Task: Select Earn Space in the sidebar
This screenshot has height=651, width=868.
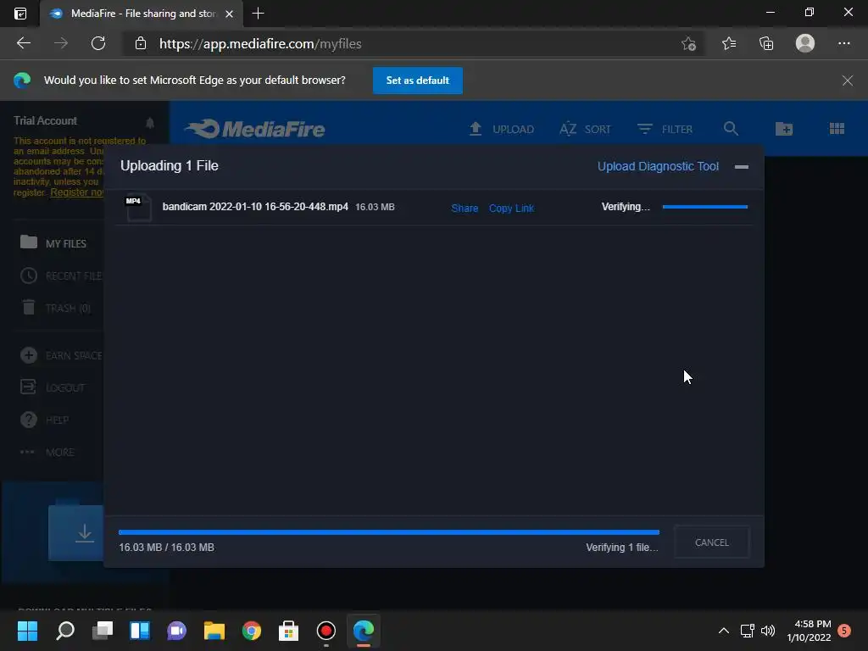Action: point(61,355)
